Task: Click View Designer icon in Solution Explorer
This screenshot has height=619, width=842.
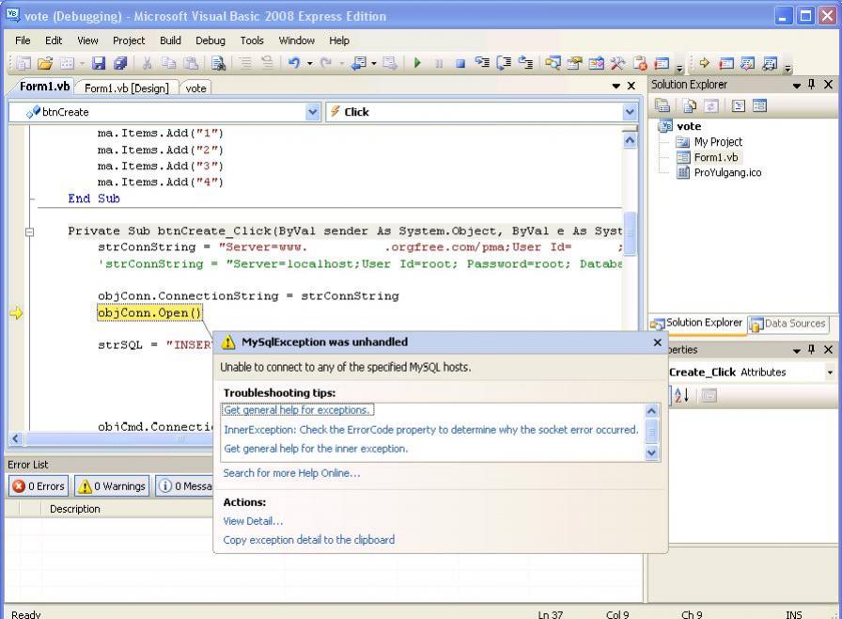Action: 759,106
